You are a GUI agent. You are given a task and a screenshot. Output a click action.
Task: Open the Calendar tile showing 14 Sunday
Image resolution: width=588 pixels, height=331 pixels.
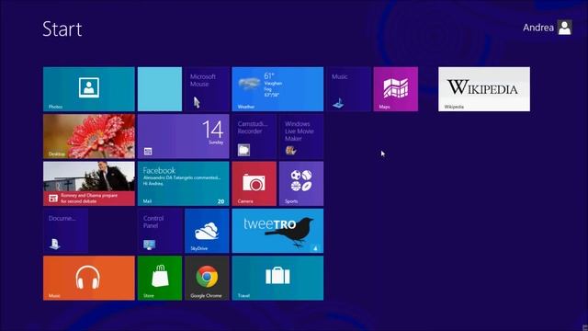tap(184, 136)
